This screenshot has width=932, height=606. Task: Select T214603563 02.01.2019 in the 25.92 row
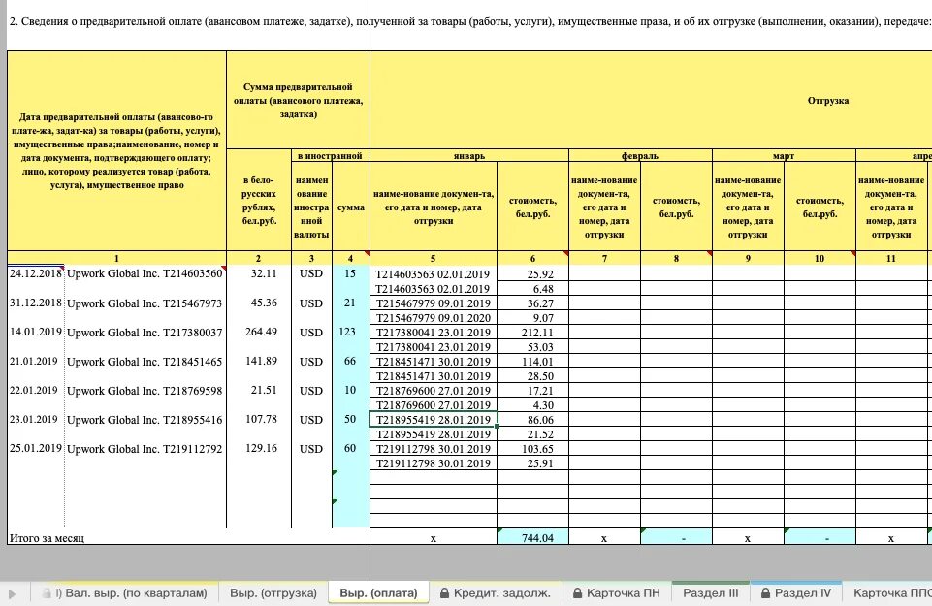coord(433,273)
